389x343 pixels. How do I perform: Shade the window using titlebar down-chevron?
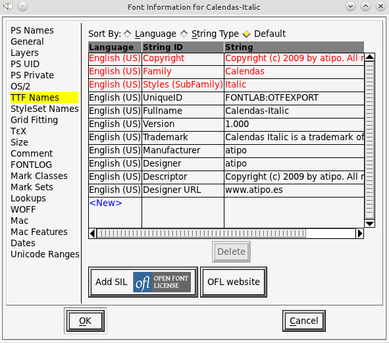pyautogui.click(x=350, y=7)
